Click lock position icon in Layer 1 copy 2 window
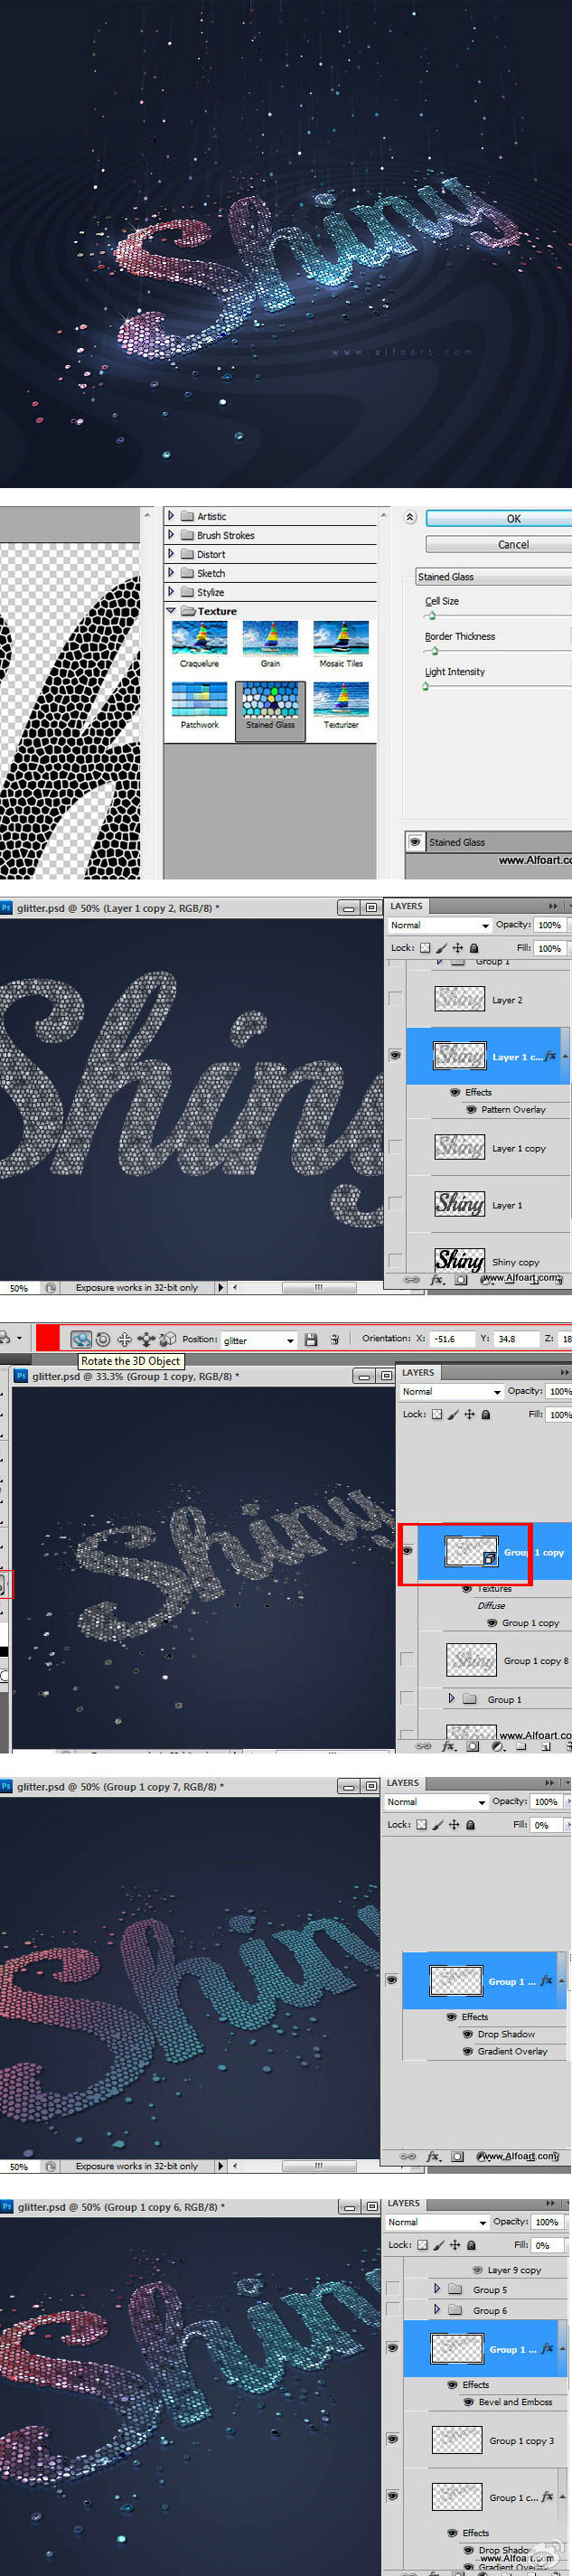 457,948
